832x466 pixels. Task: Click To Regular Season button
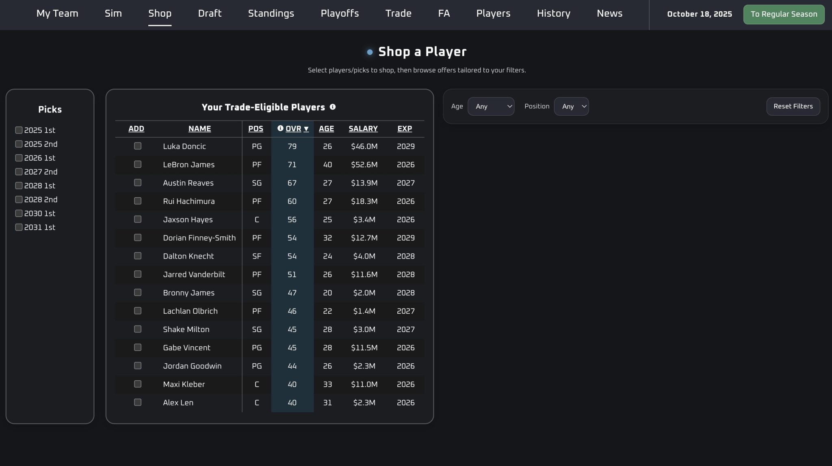pyautogui.click(x=784, y=14)
